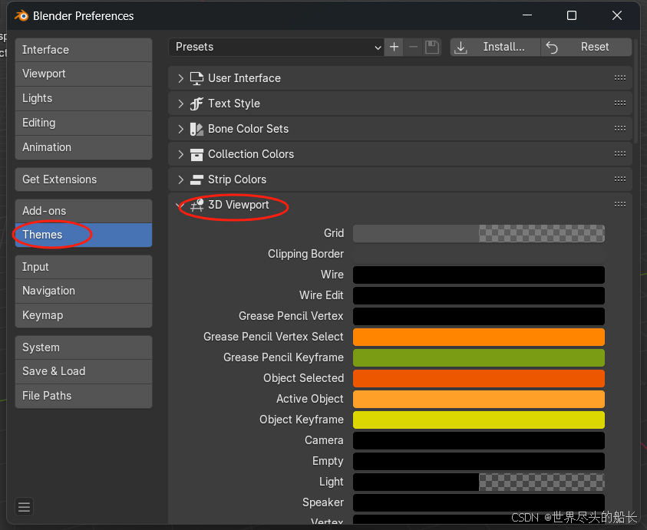Screen dimensions: 647x530
Task: Open the Speaker color swatch
Action: tap(479, 503)
